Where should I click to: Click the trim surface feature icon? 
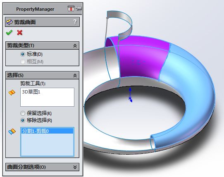(10, 22)
